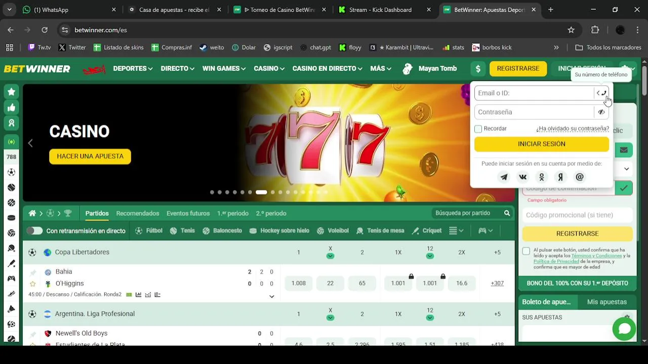648x364 pixels.
Task: Select the first banner carousel dot
Action: pyautogui.click(x=212, y=192)
